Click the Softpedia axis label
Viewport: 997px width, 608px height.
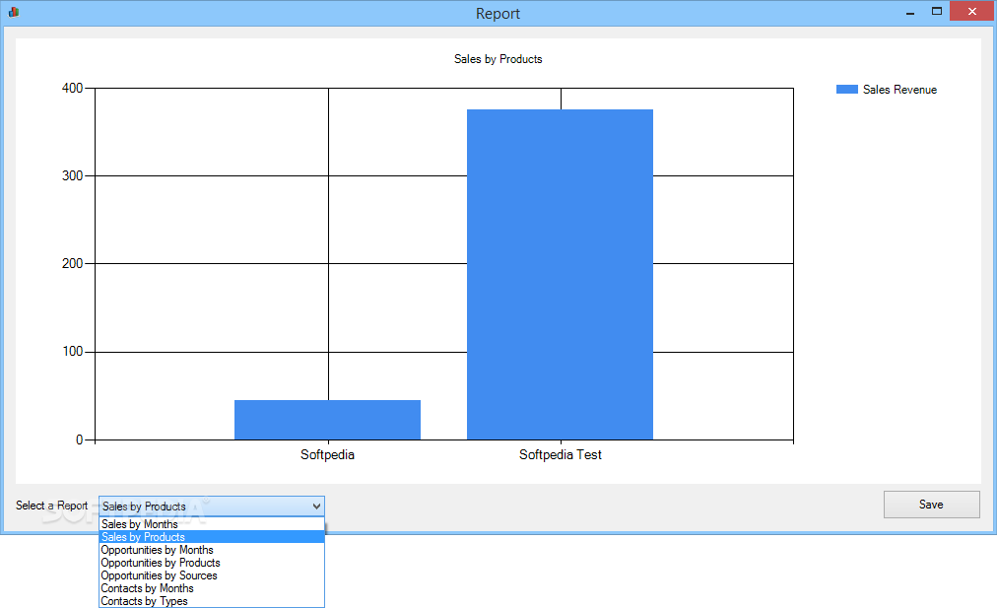[327, 454]
